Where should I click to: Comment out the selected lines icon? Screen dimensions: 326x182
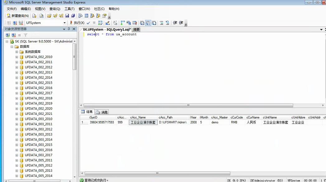[x=162, y=23]
